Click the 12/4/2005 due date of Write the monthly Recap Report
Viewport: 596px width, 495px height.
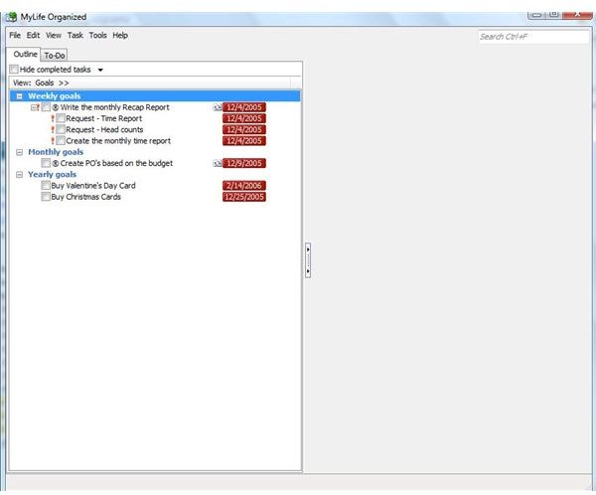[x=244, y=107]
